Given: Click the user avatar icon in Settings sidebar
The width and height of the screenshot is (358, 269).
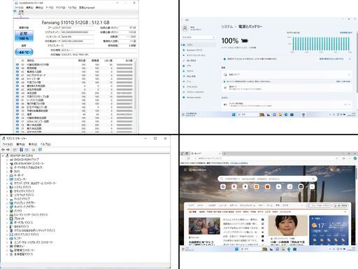Looking at the screenshot, I should 185,28.
